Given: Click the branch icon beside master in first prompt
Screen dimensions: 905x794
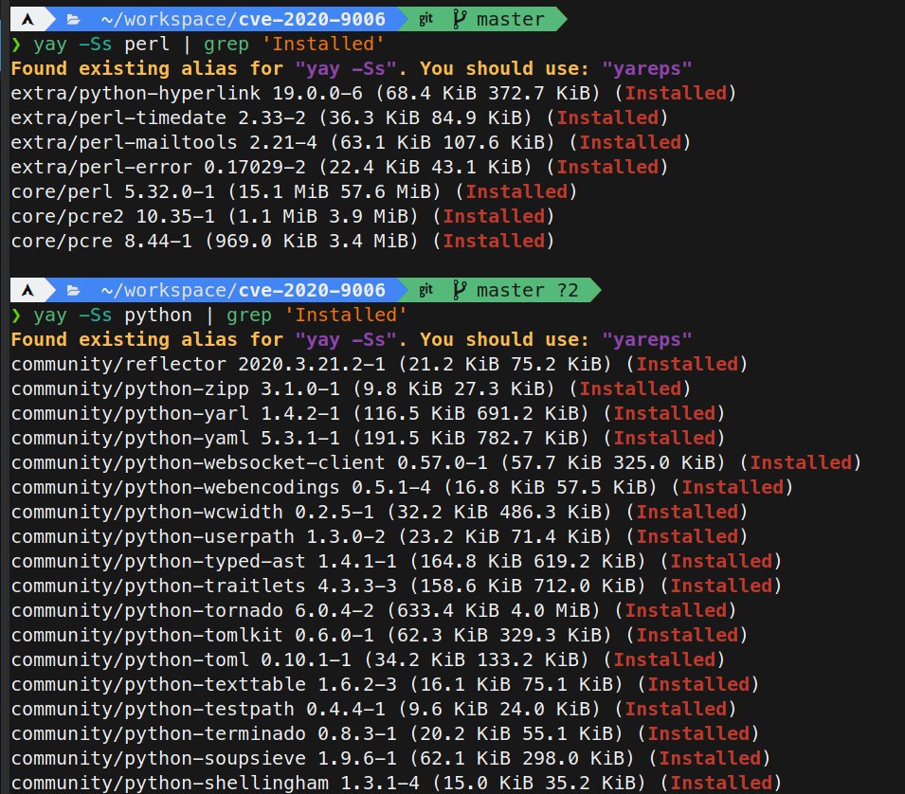Looking at the screenshot, I should click(459, 19).
